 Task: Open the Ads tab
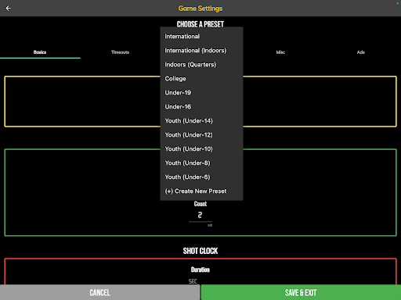(x=361, y=52)
